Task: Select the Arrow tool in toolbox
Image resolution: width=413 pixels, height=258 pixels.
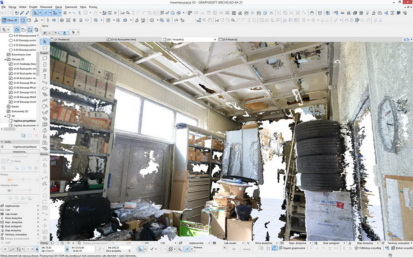Action: tap(45, 41)
